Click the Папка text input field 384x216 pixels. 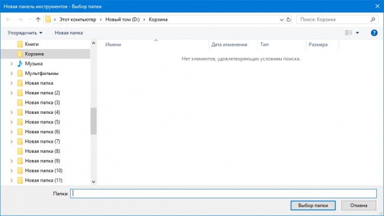223,194
